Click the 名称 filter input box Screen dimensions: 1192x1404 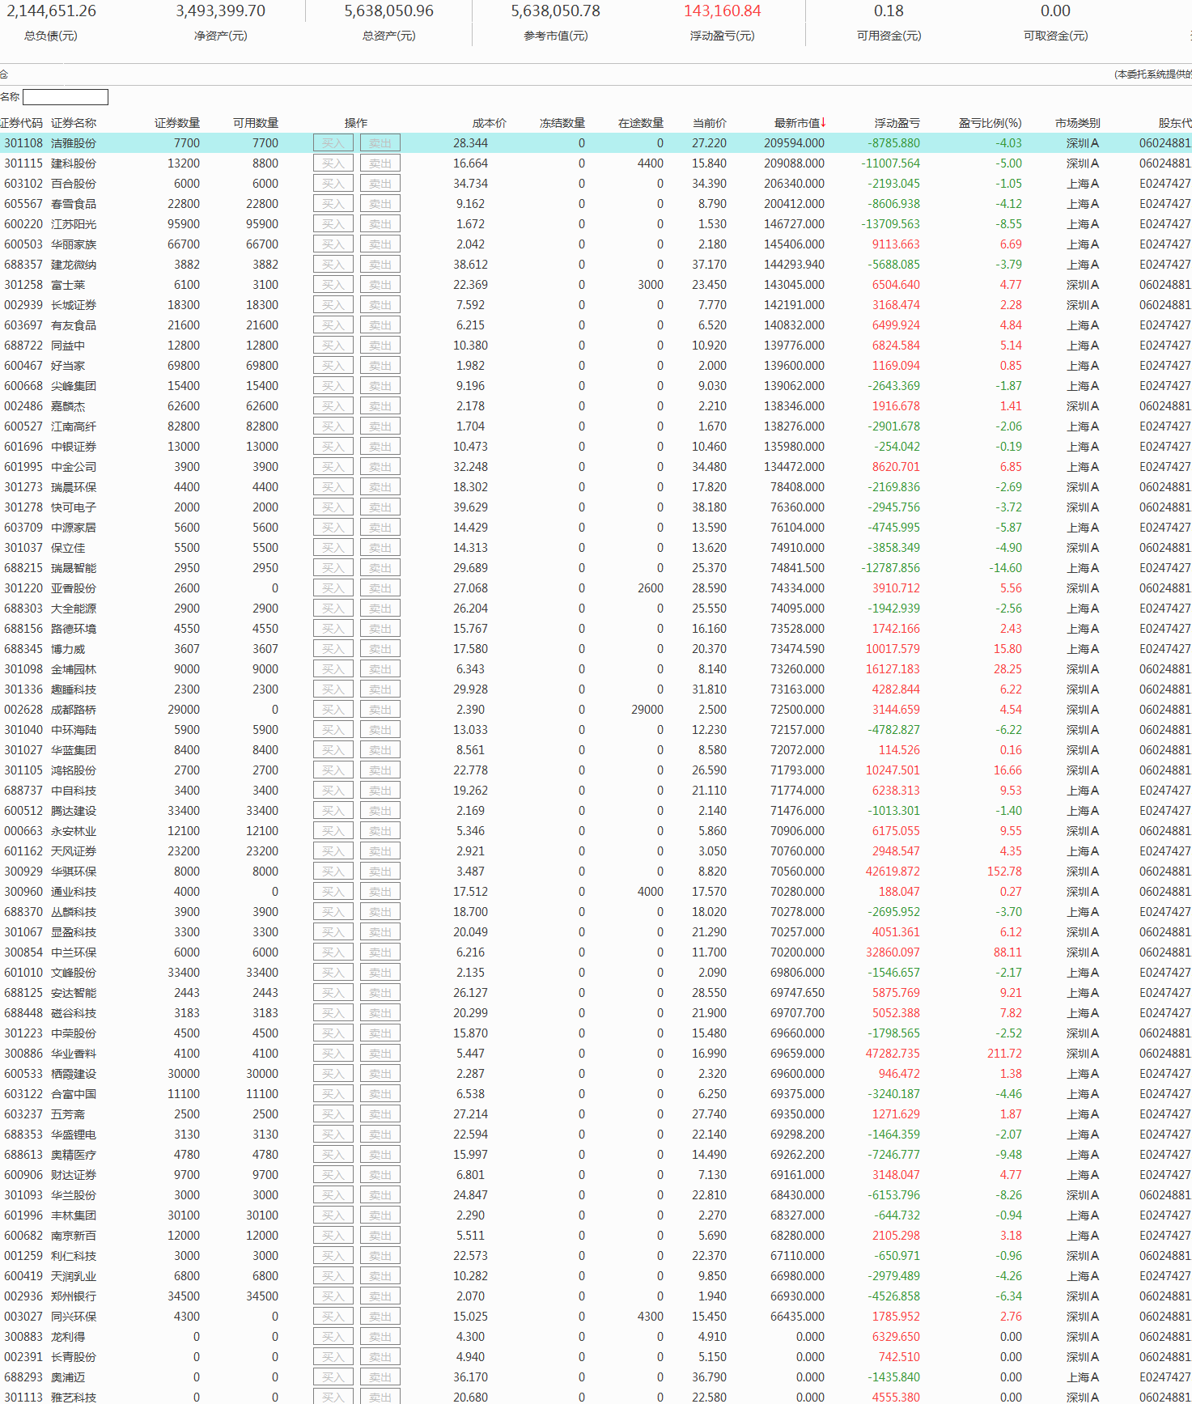[x=66, y=97]
